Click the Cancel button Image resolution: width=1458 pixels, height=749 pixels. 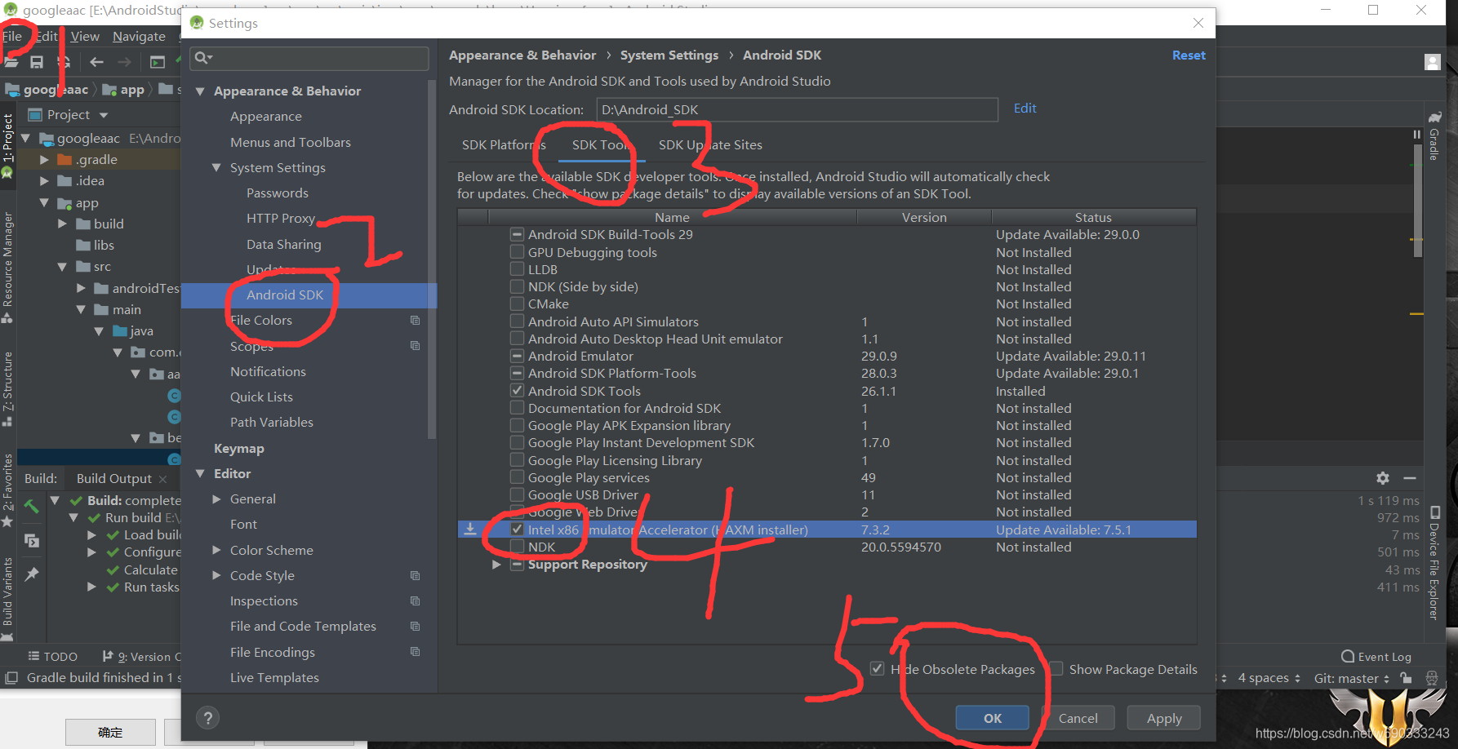pyautogui.click(x=1078, y=718)
